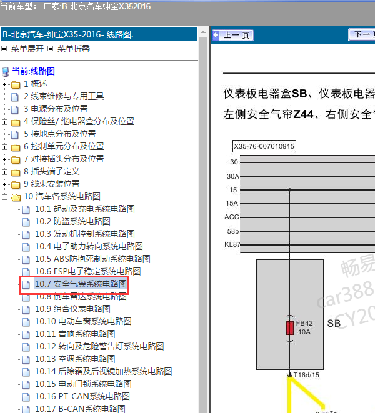Click page icon beside '10.5 ABS防抱死制动系统电路图'

26,260
